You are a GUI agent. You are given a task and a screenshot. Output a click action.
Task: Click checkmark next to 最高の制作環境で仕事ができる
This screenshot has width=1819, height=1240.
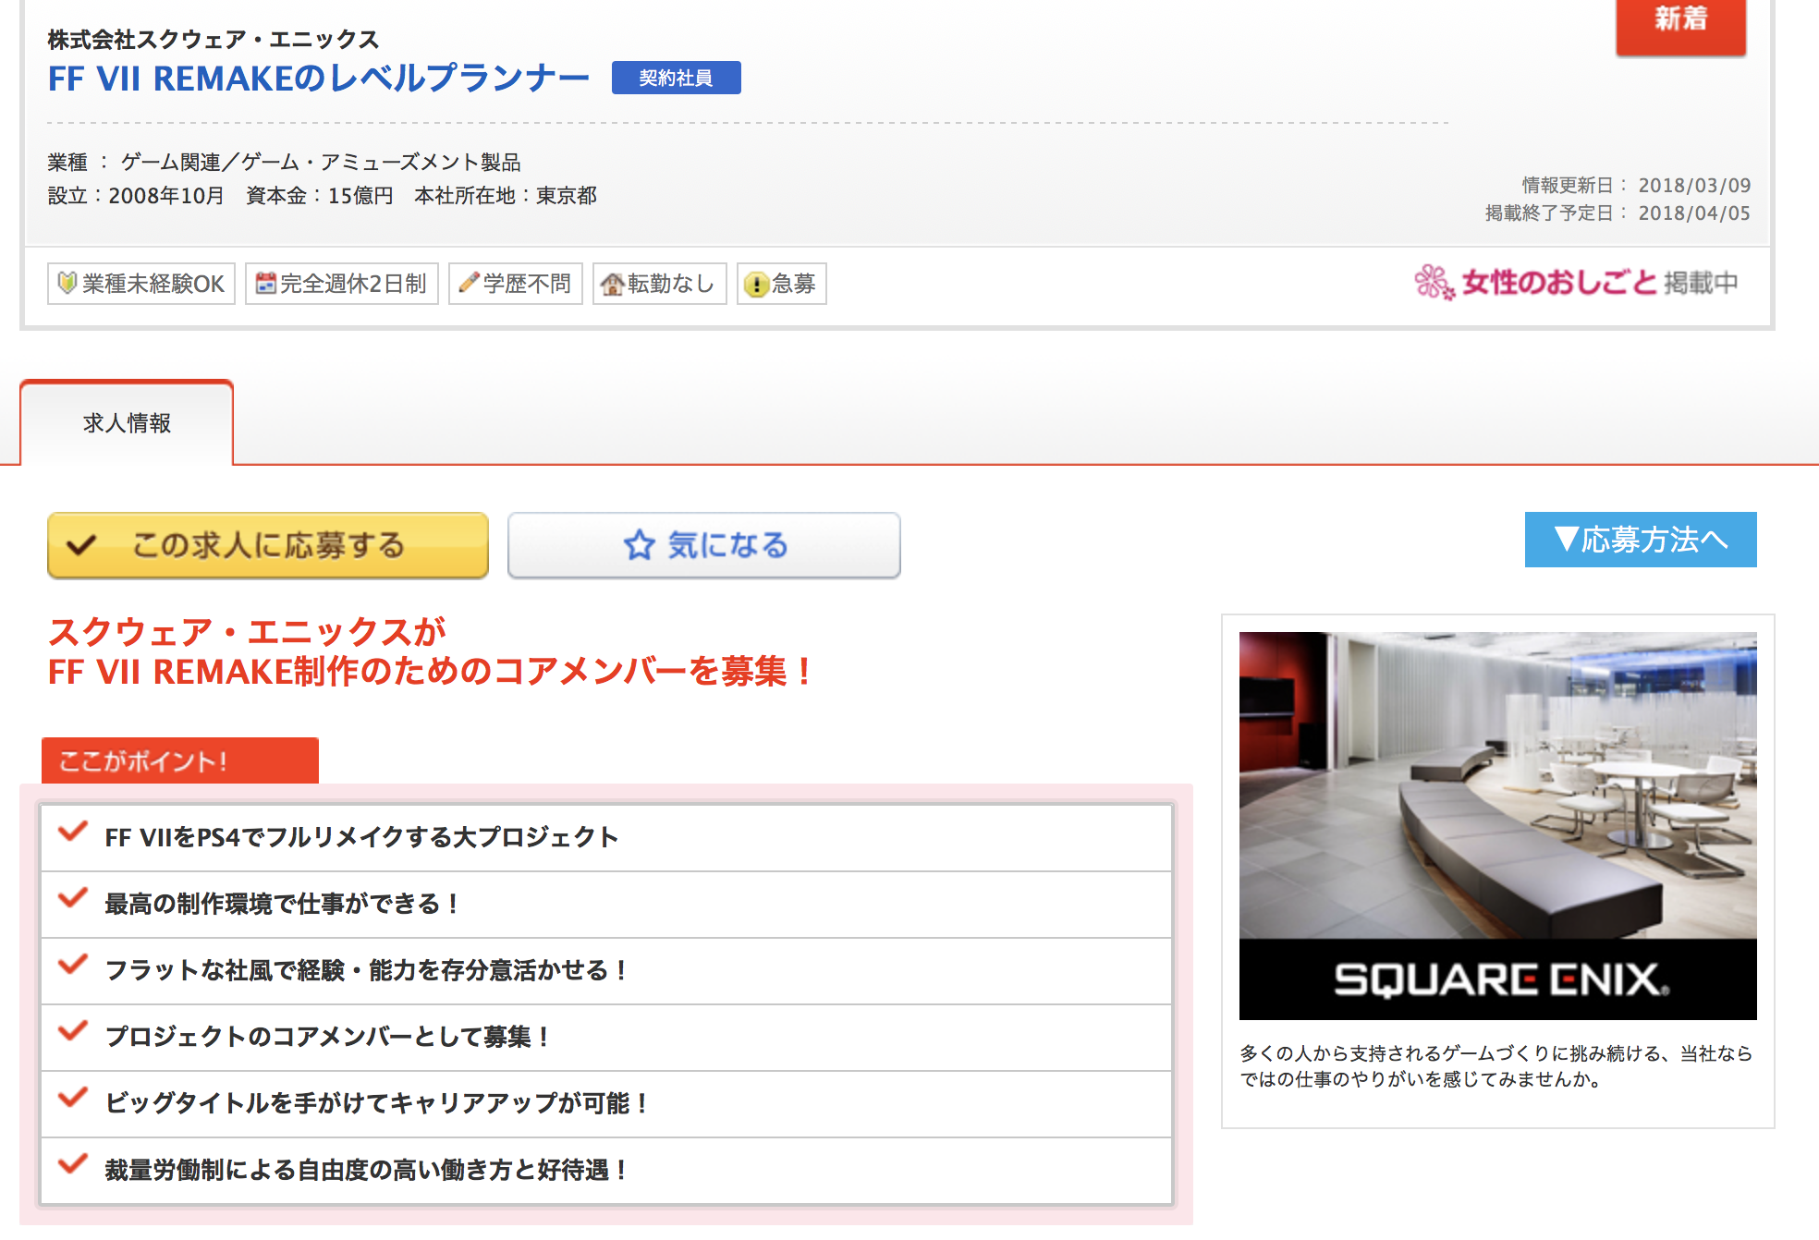73,898
